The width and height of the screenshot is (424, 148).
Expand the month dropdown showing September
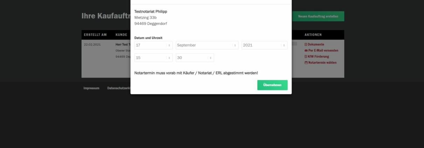coord(207,45)
